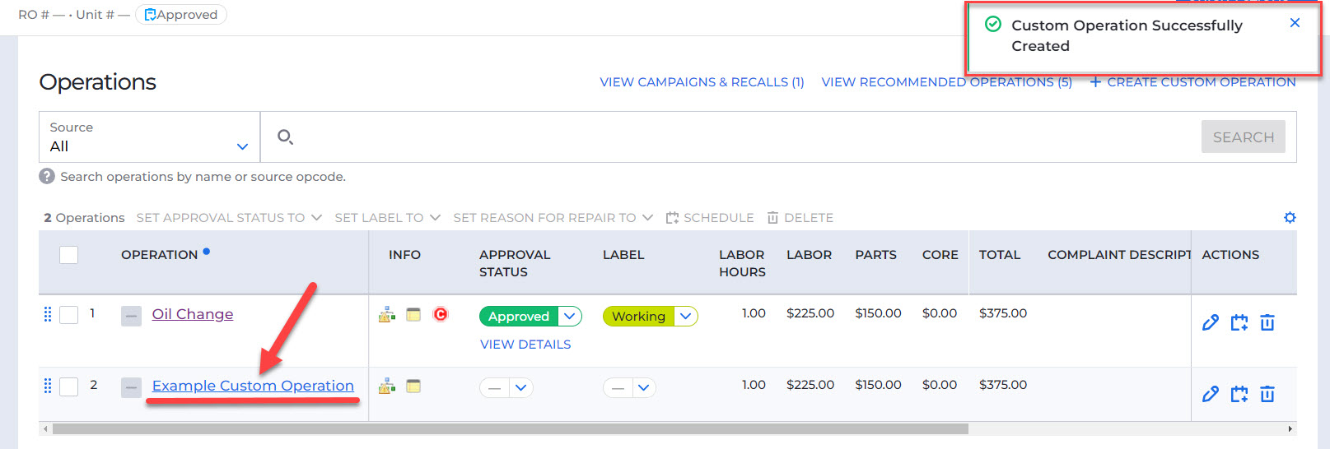Screen dimensions: 1330x449
Task: Check the select-all operations checkbox
Action: 69,255
